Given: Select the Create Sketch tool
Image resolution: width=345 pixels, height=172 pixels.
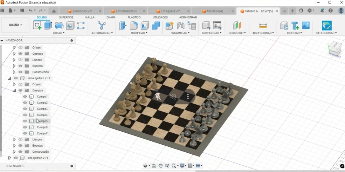Looking at the screenshot, I should coord(37,25).
